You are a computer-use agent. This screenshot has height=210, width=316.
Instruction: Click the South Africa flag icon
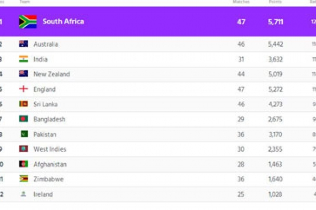click(27, 22)
